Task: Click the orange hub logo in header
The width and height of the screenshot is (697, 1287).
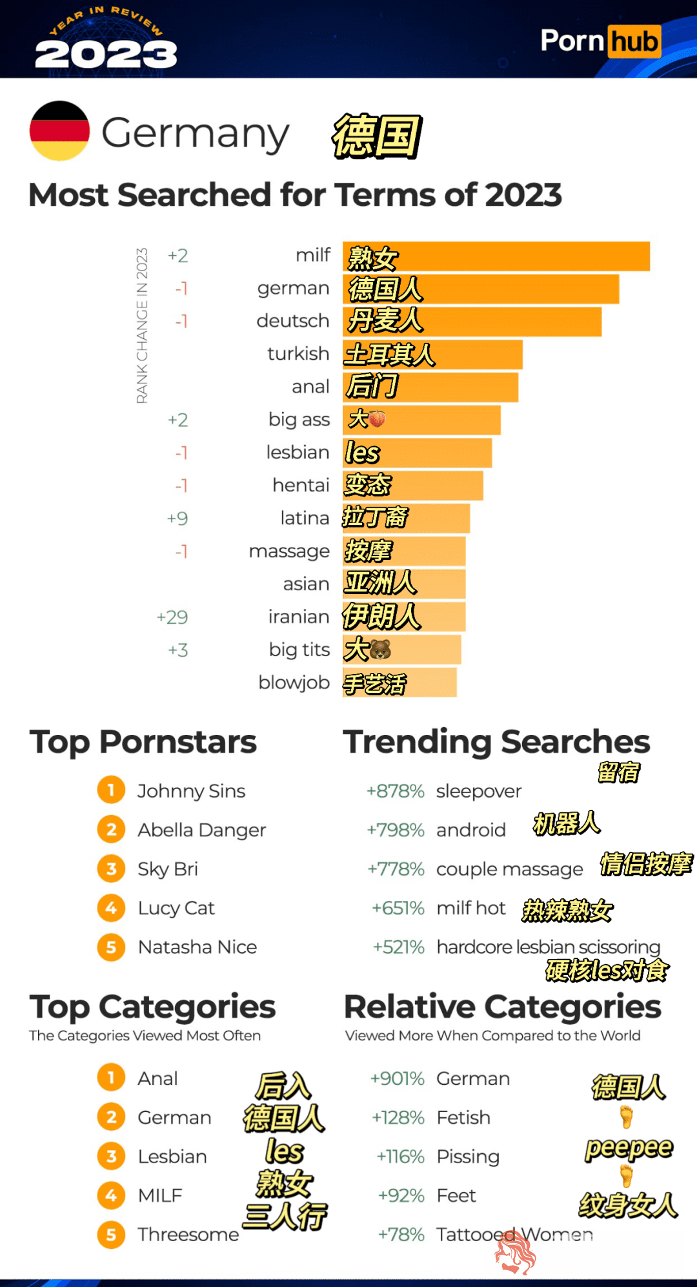Action: click(x=634, y=41)
